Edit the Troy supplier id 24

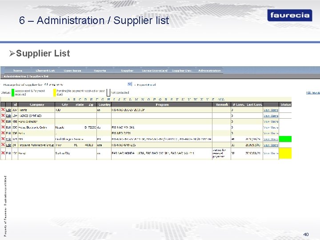(x=8, y=145)
